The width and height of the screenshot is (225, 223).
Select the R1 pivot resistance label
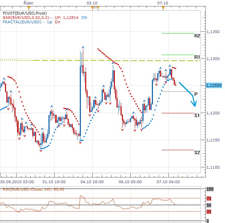pos(197,57)
